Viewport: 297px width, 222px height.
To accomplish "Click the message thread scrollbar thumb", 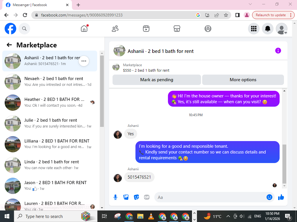I will 284,164.
